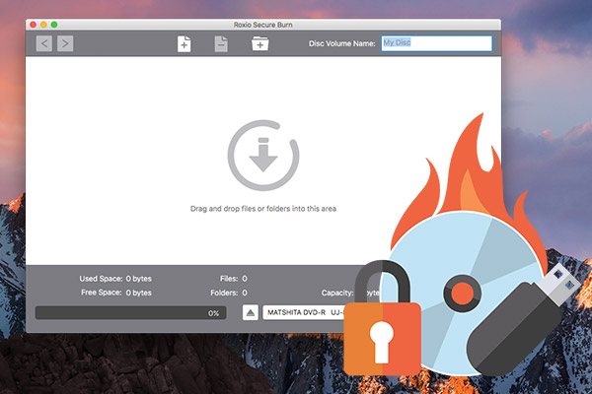Click the drag and drop download circle icon
Screen dimensions: 592x394
click(x=263, y=156)
